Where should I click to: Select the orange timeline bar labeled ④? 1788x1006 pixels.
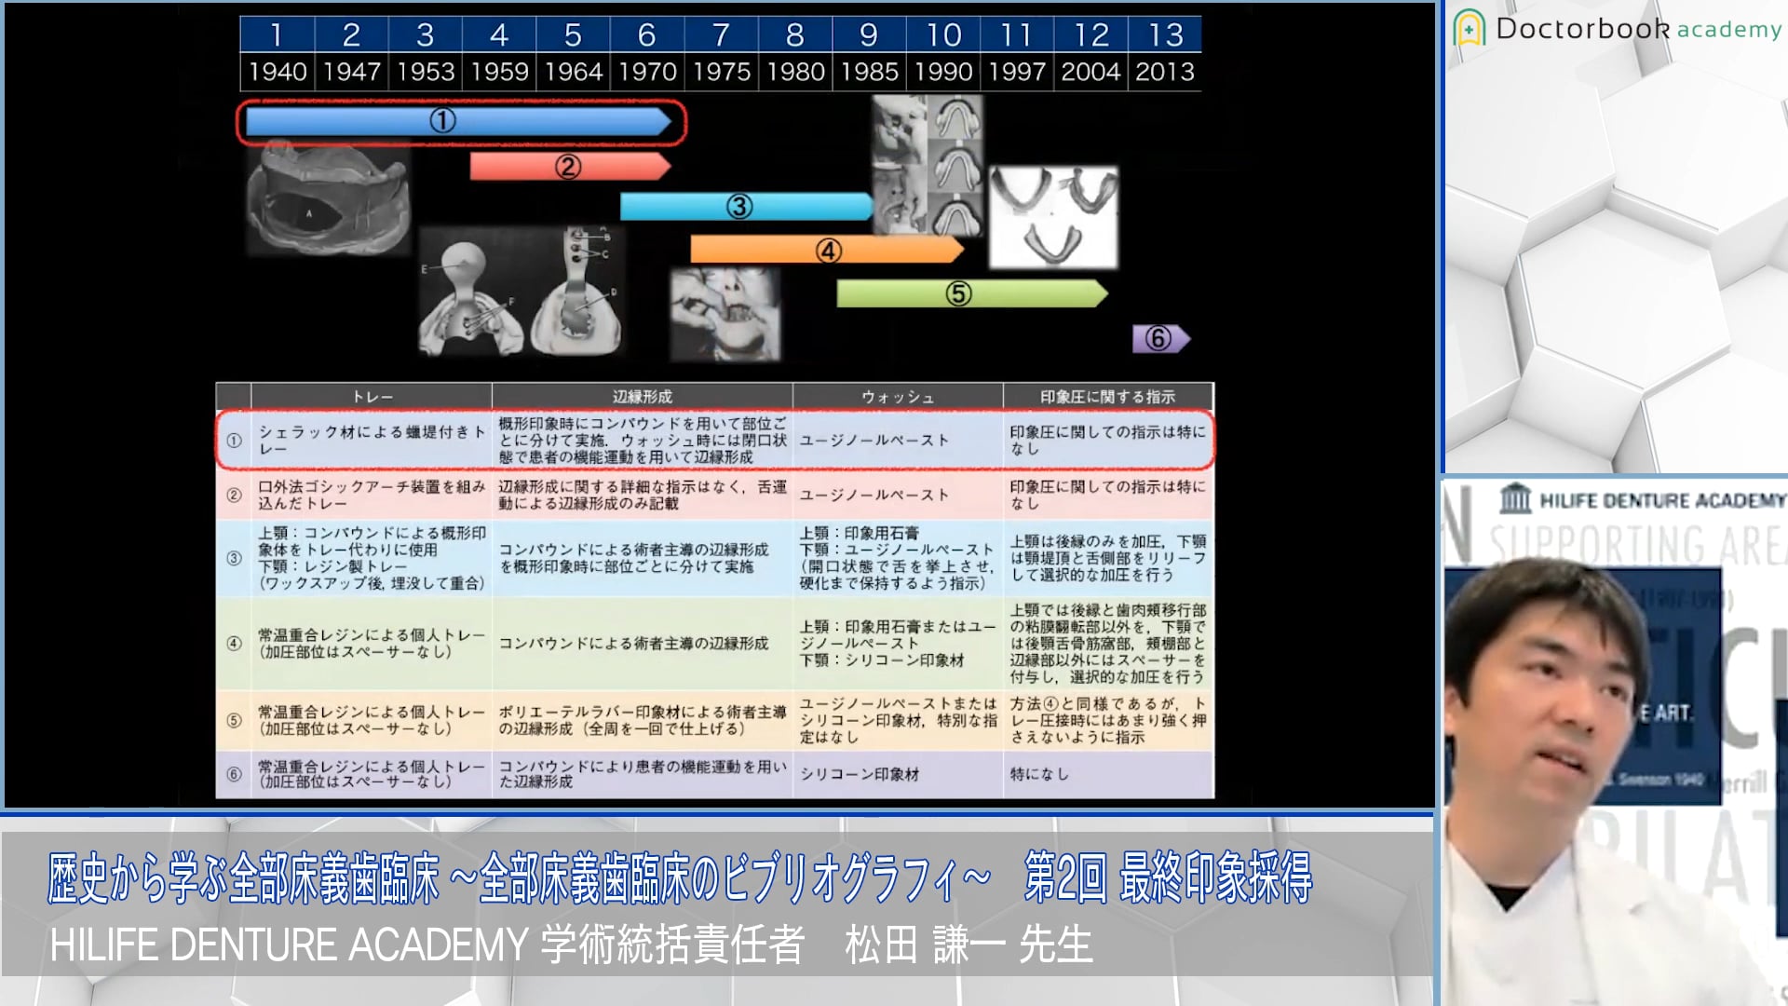[827, 250]
